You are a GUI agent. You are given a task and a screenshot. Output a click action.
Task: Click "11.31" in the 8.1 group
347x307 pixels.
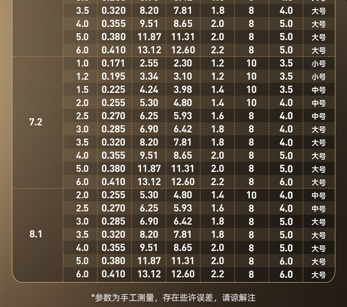[x=183, y=261]
